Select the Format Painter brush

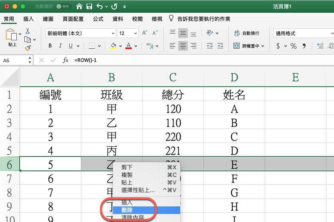click(x=28, y=48)
